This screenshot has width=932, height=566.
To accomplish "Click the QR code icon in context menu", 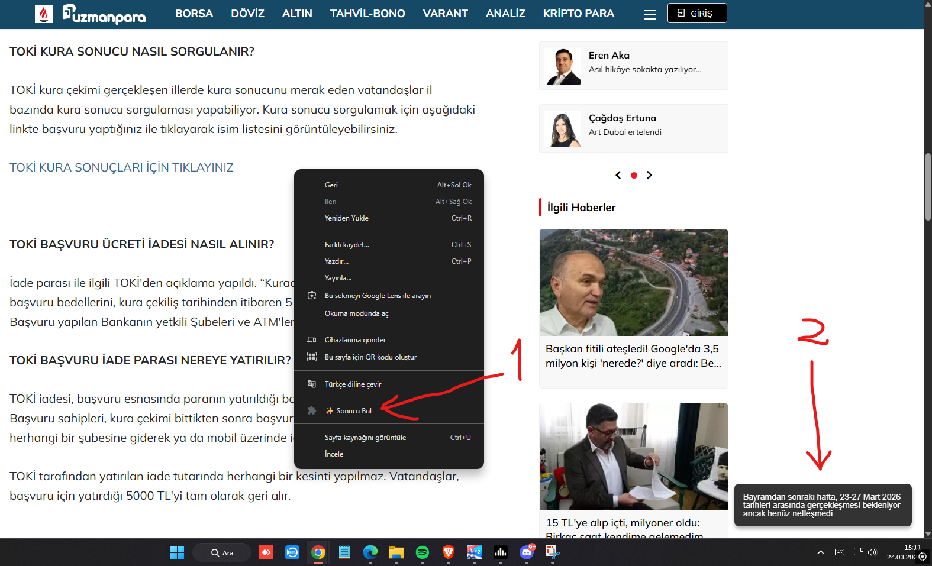I will click(x=312, y=357).
